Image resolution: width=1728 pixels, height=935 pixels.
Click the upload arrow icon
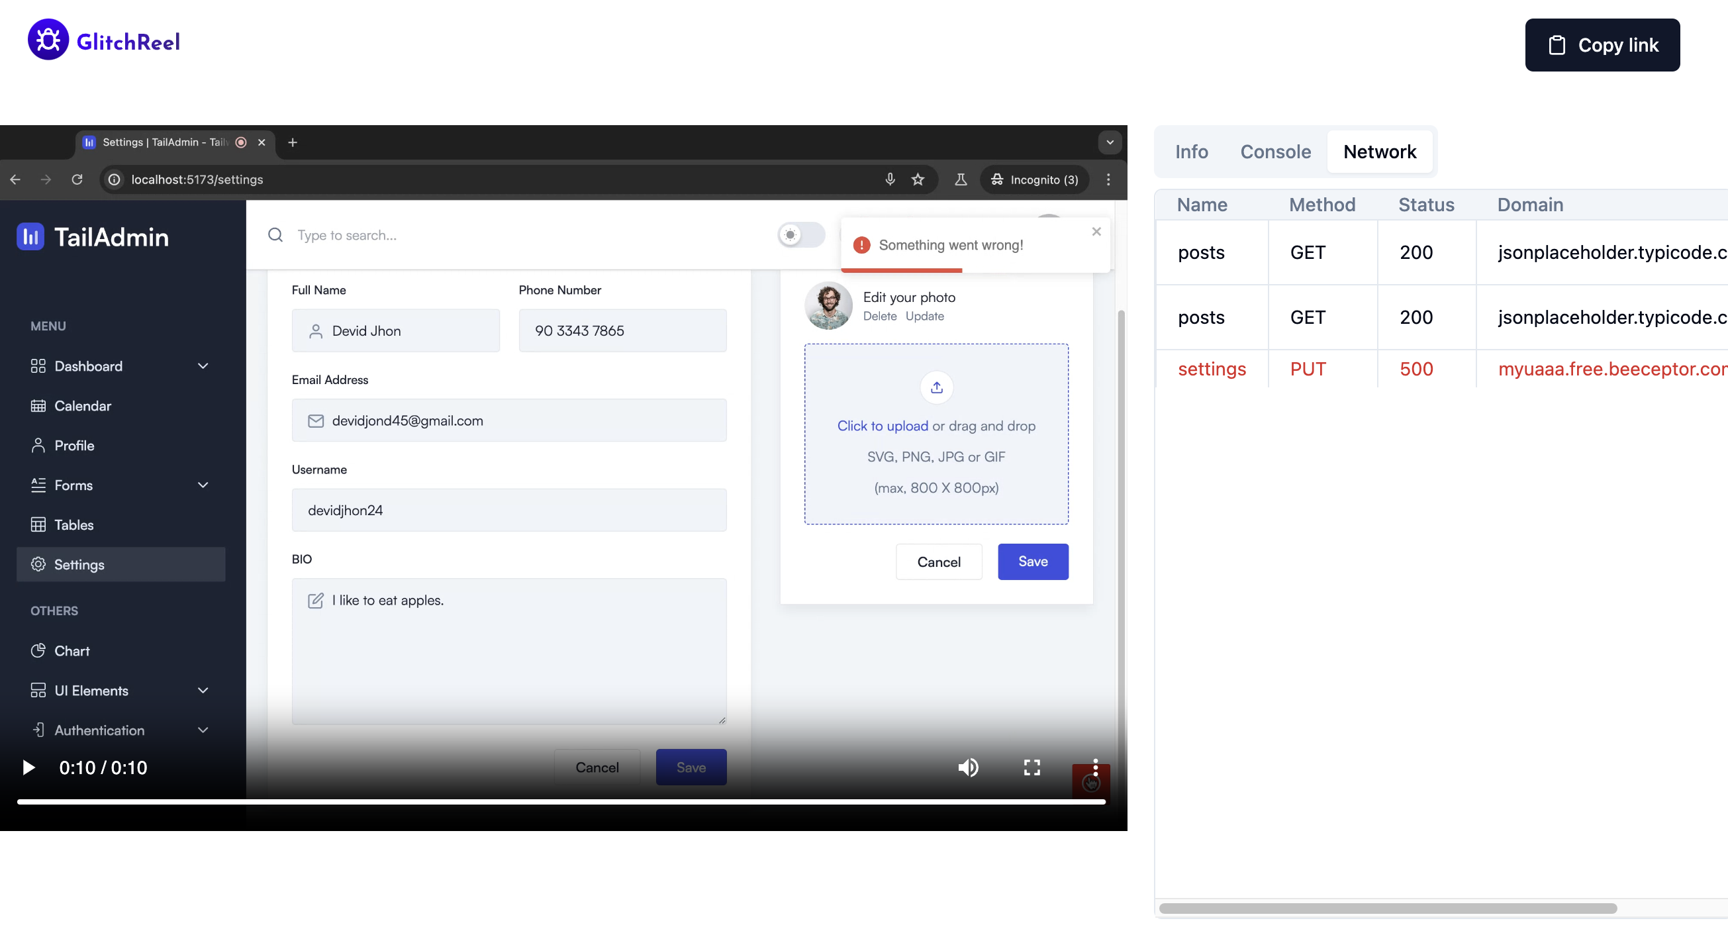tap(936, 387)
